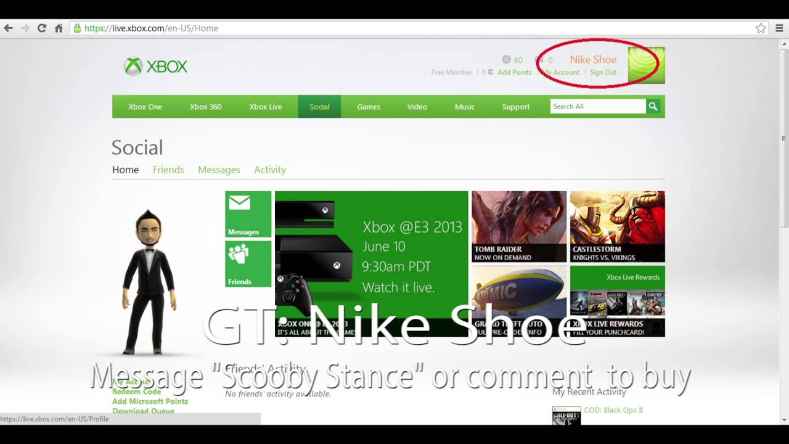Click COD Black Ops II game thumbnail

pyautogui.click(x=566, y=416)
